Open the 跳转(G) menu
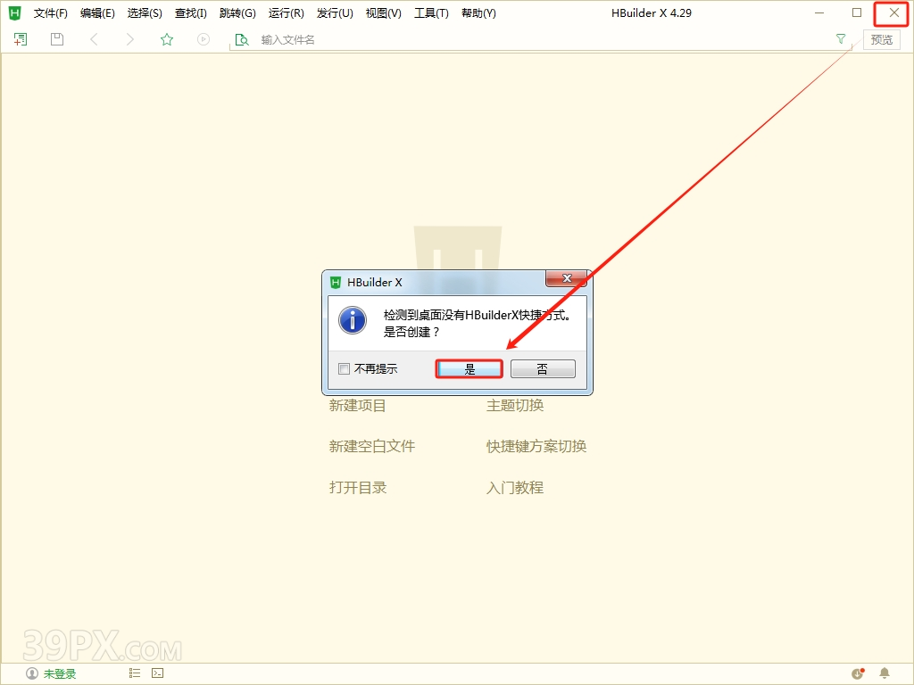Screen dimensions: 914x685 [x=237, y=12]
